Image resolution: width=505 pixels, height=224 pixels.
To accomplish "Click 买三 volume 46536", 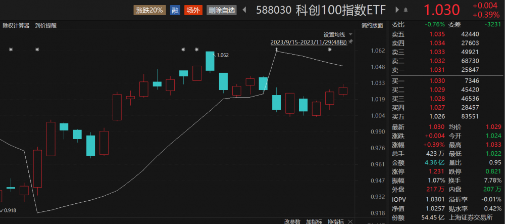I will coord(470,99).
